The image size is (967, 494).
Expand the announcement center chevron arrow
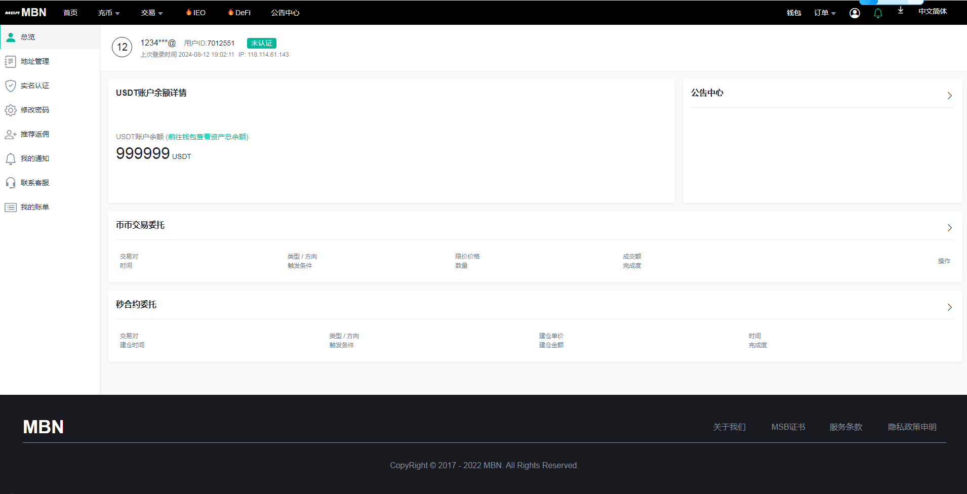949,96
